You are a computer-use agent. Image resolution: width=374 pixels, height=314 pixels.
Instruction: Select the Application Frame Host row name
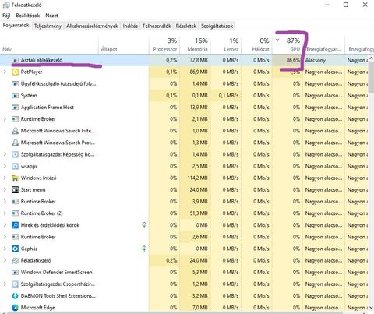(x=48, y=108)
